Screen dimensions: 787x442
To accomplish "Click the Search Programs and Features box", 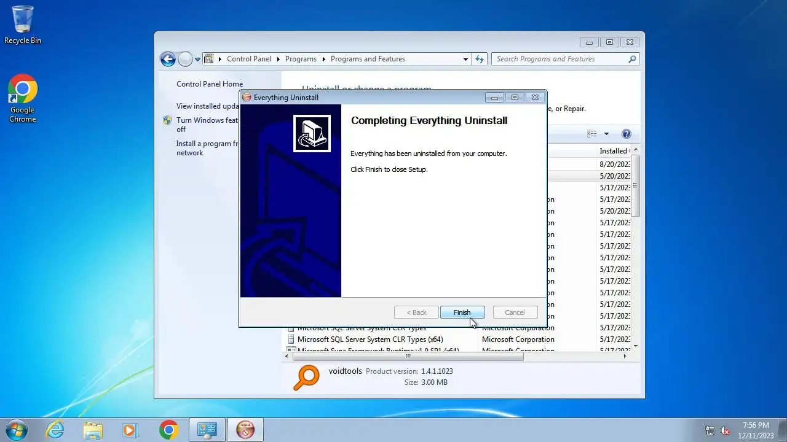I will tap(566, 59).
